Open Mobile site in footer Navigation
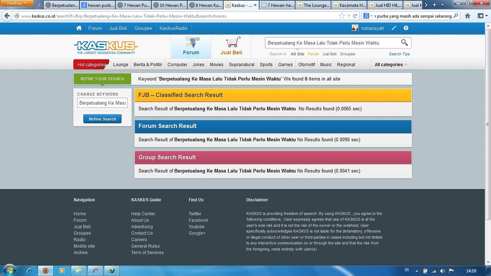Viewport: 491px width, 276px height. [84, 246]
